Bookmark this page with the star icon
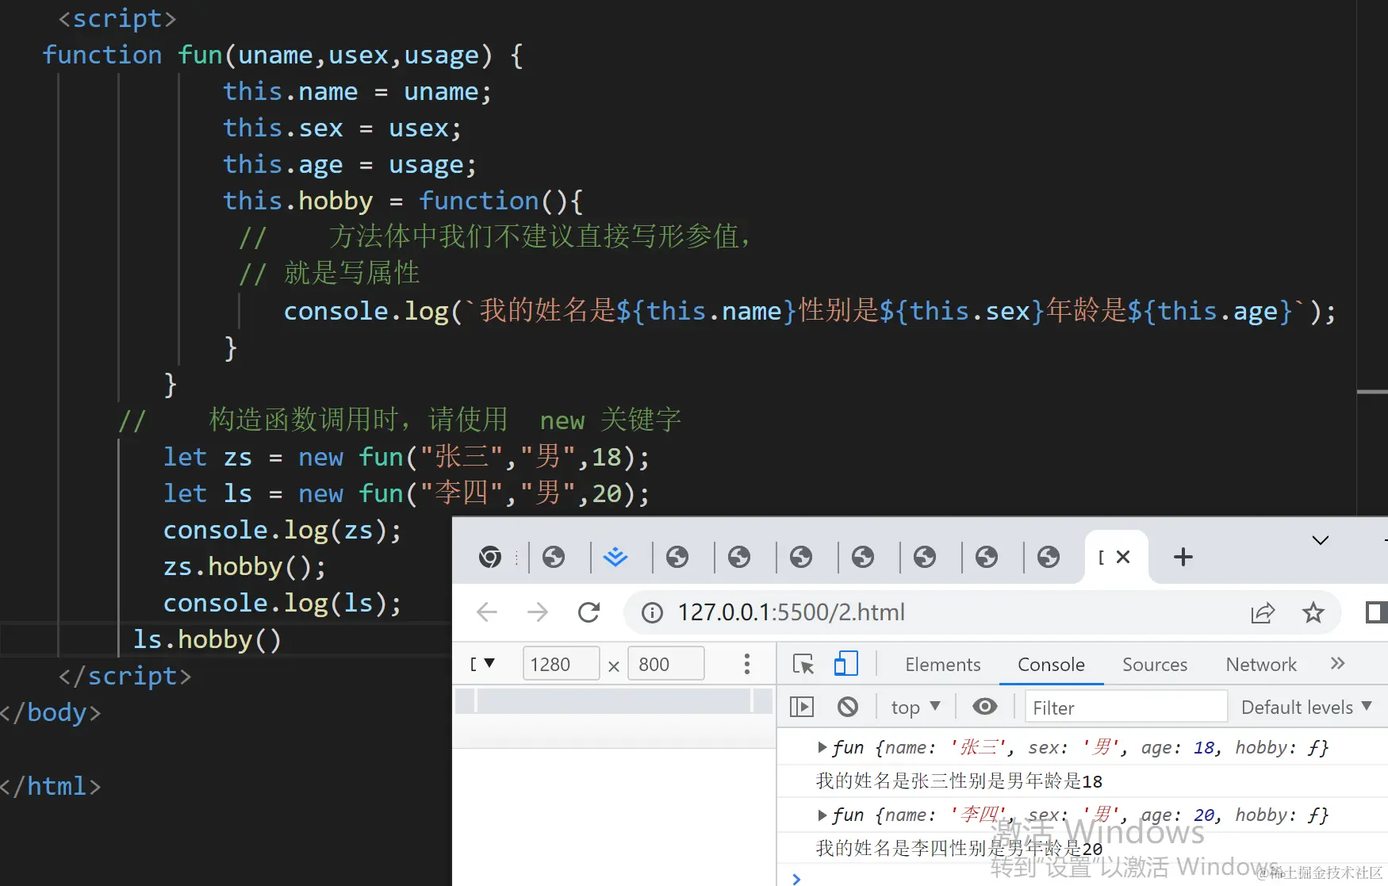This screenshot has width=1388, height=886. [x=1313, y=612]
